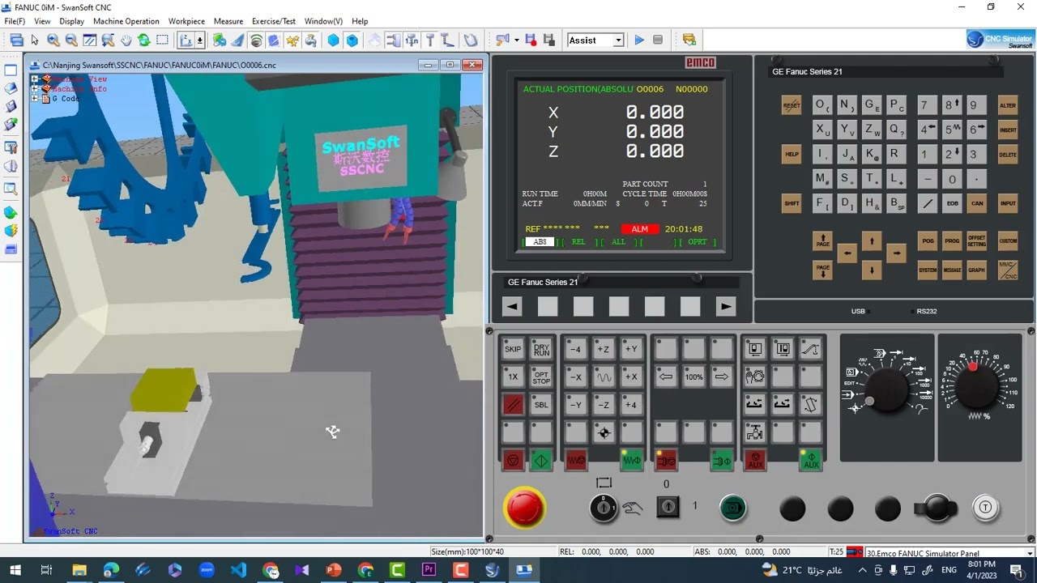Open the Machine Operation menu

pos(126,21)
